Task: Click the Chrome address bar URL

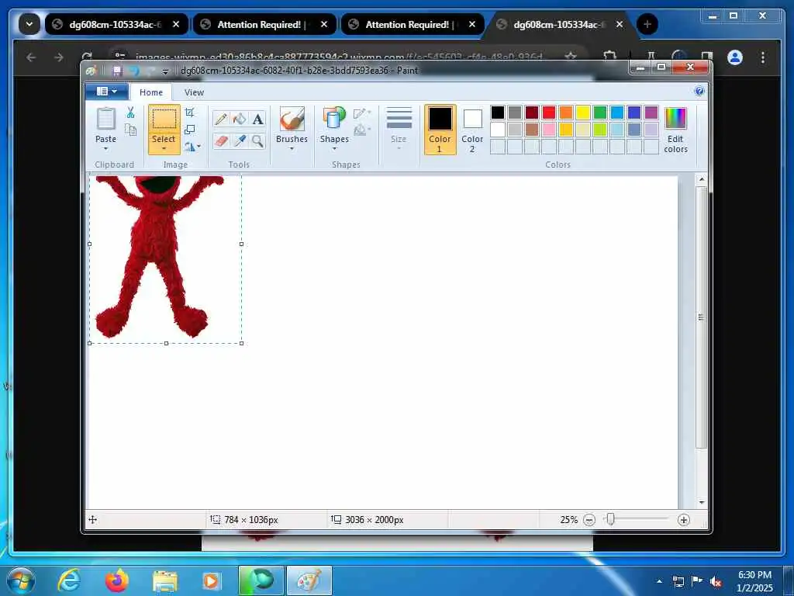Action: pyautogui.click(x=340, y=57)
